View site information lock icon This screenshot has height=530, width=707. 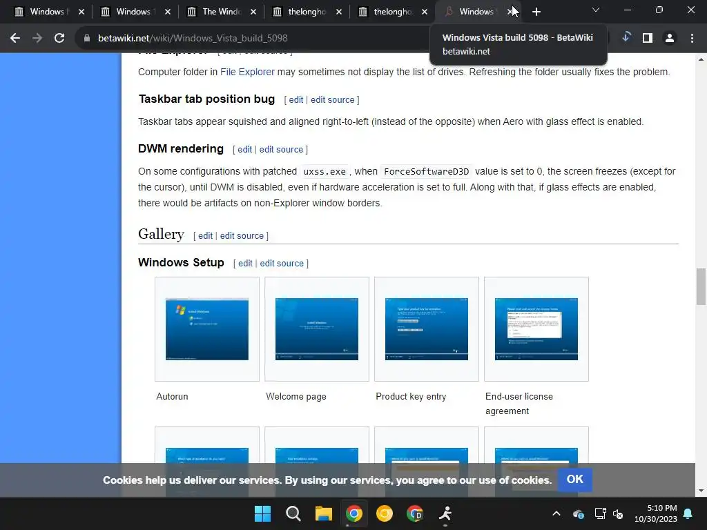tap(86, 39)
